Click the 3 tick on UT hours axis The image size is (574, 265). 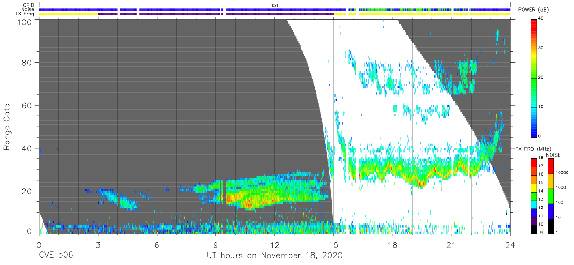click(98, 244)
